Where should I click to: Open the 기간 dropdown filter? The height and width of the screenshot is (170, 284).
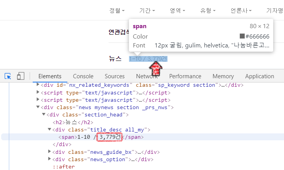point(147,10)
